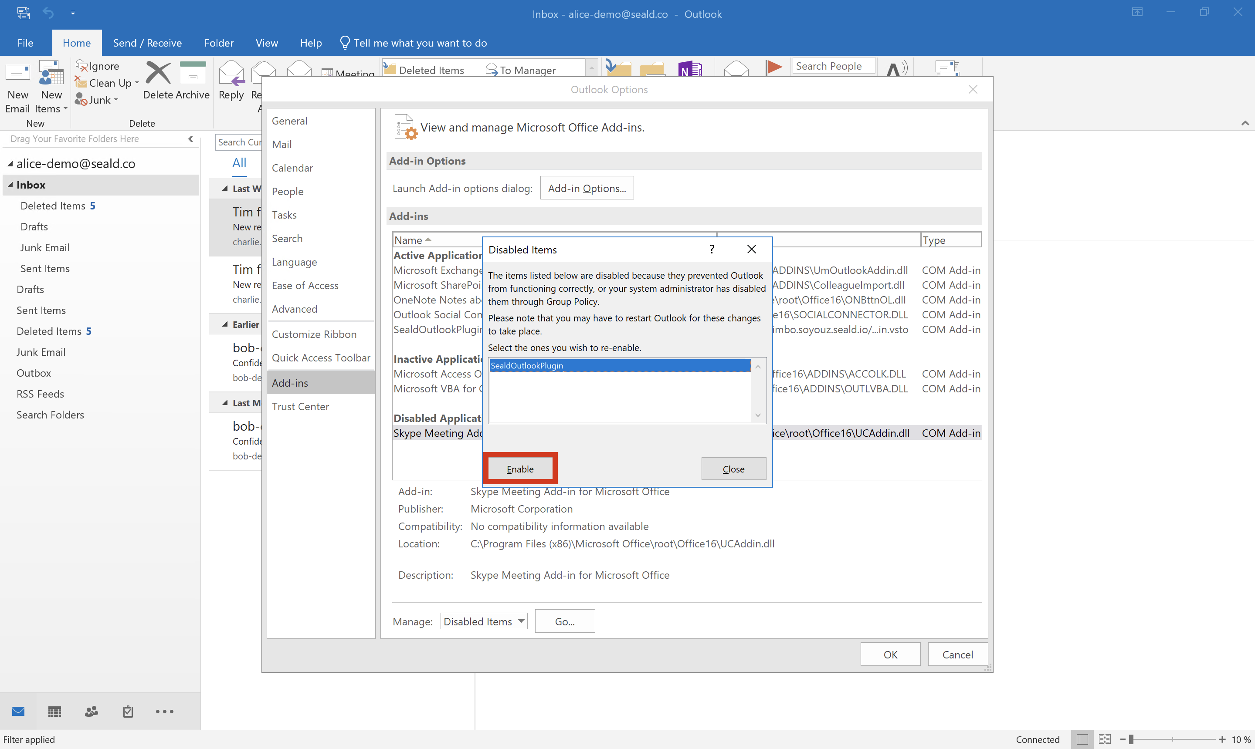
Task: Click To Manager quick step
Action: pos(521,70)
